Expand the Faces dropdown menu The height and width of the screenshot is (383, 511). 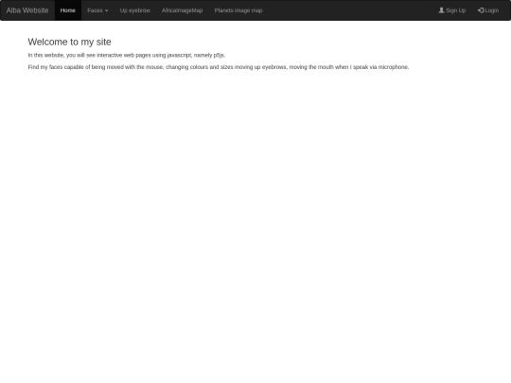pos(97,10)
